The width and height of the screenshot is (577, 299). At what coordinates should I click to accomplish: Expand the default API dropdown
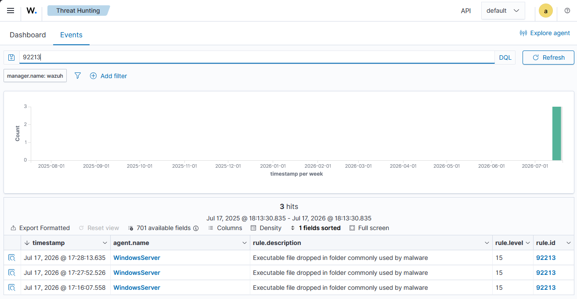(503, 11)
